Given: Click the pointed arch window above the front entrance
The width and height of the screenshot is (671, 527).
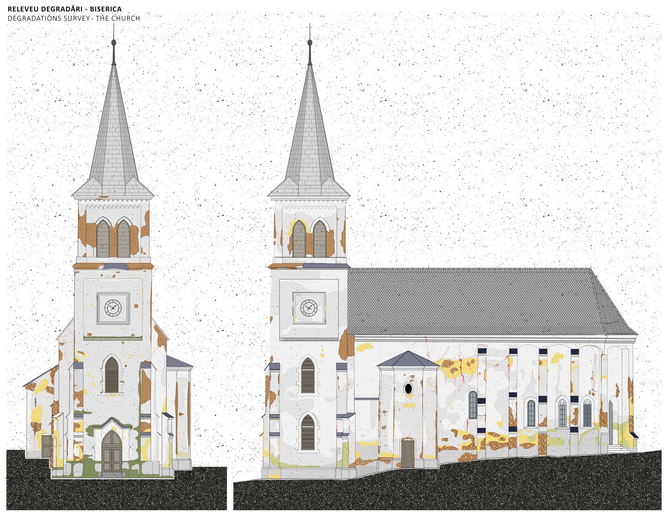Looking at the screenshot, I should 111,375.
